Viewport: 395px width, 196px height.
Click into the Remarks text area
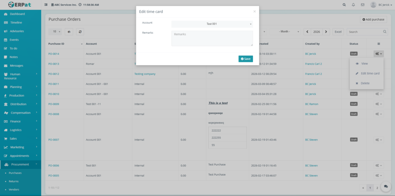pos(212,38)
